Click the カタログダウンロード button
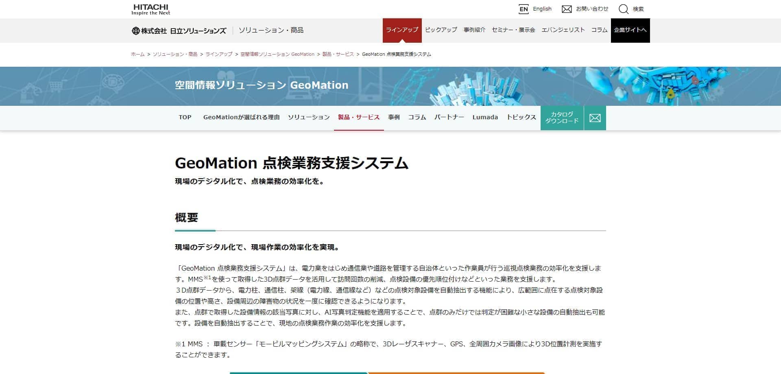Image resolution: width=781 pixels, height=374 pixels. click(x=562, y=118)
